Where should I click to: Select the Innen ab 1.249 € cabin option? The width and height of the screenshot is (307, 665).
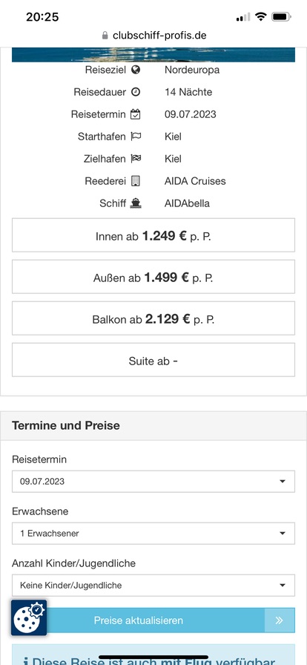[x=153, y=235]
